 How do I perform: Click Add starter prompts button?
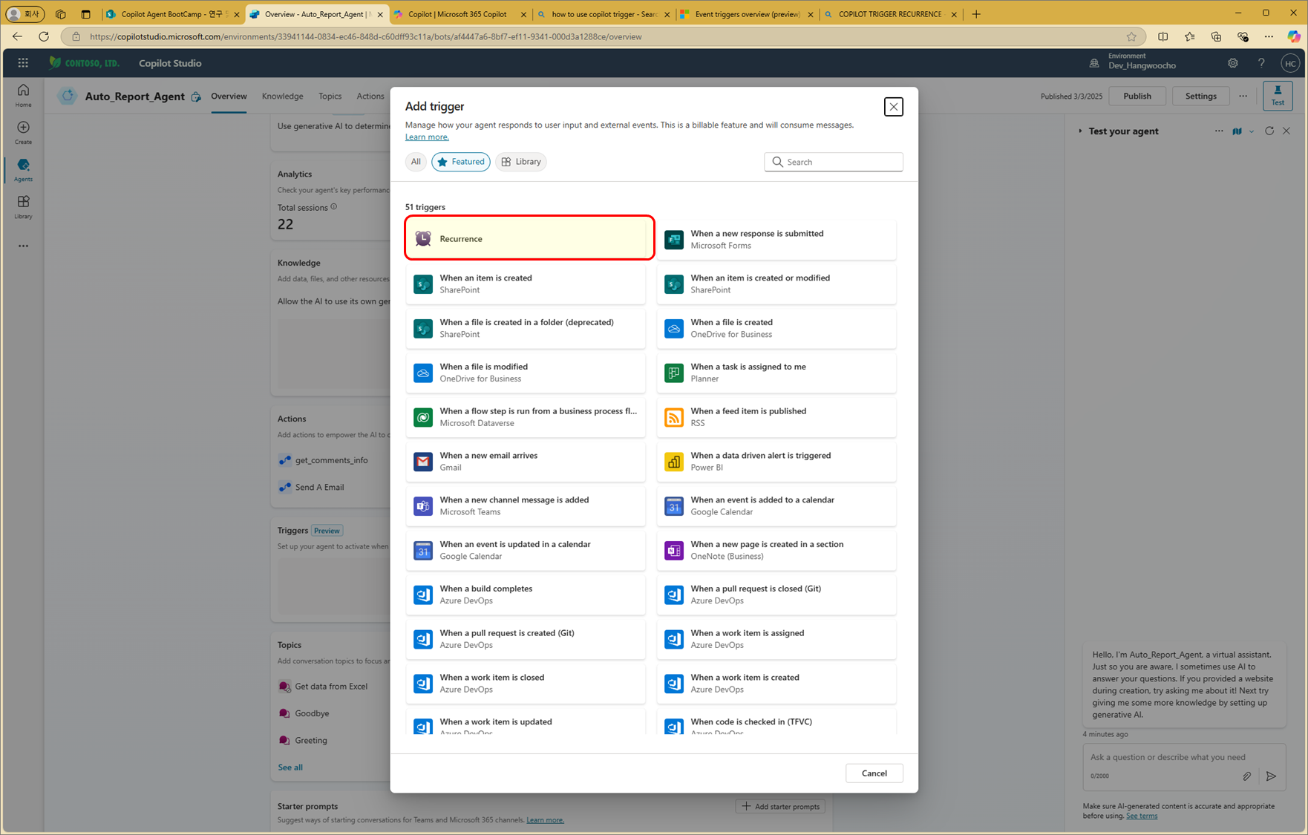click(780, 806)
